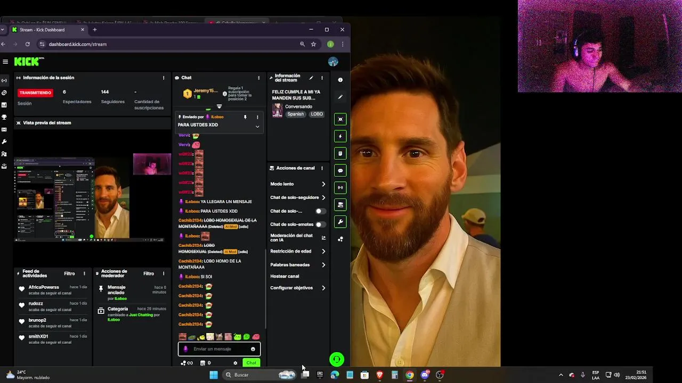
Task: Edit stream information with the pencil icon
Action: point(311,78)
